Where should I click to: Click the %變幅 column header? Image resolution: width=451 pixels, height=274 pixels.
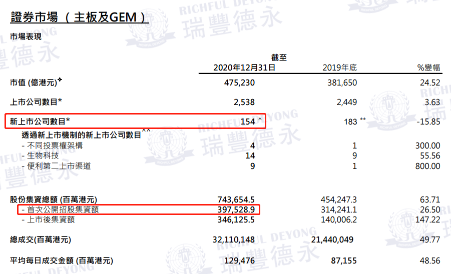428,67
